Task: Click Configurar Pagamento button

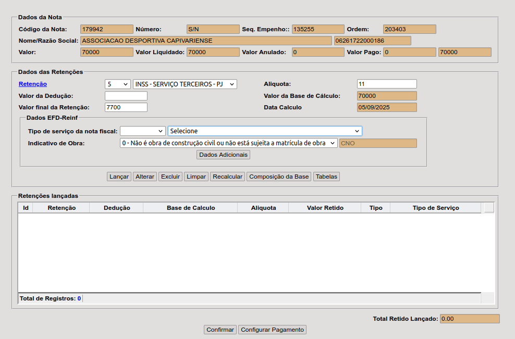Action: click(273, 330)
